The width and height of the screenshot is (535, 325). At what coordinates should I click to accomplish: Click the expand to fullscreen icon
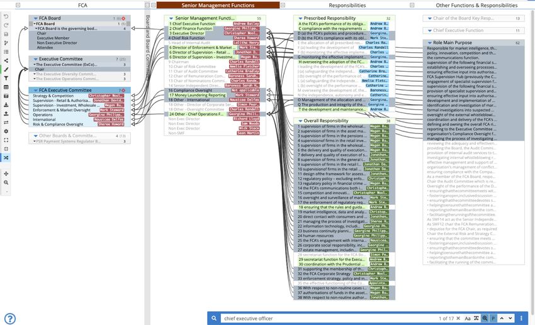tap(6, 140)
